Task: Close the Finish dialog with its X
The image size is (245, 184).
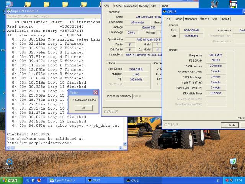Action: (x=95, y=92)
